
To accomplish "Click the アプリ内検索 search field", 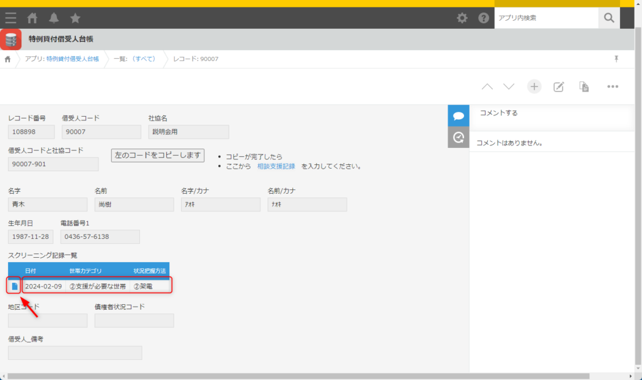I will [545, 18].
